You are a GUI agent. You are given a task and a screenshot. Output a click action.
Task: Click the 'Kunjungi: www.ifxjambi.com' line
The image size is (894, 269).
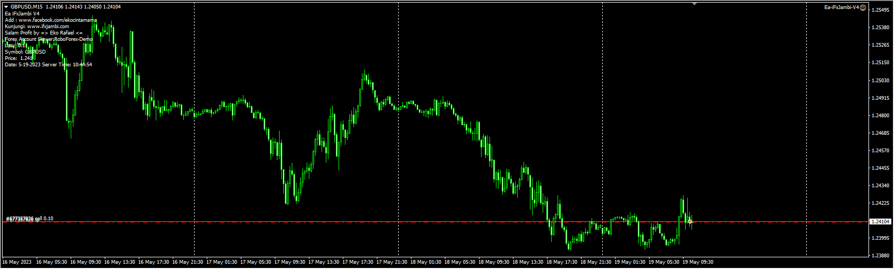click(37, 27)
